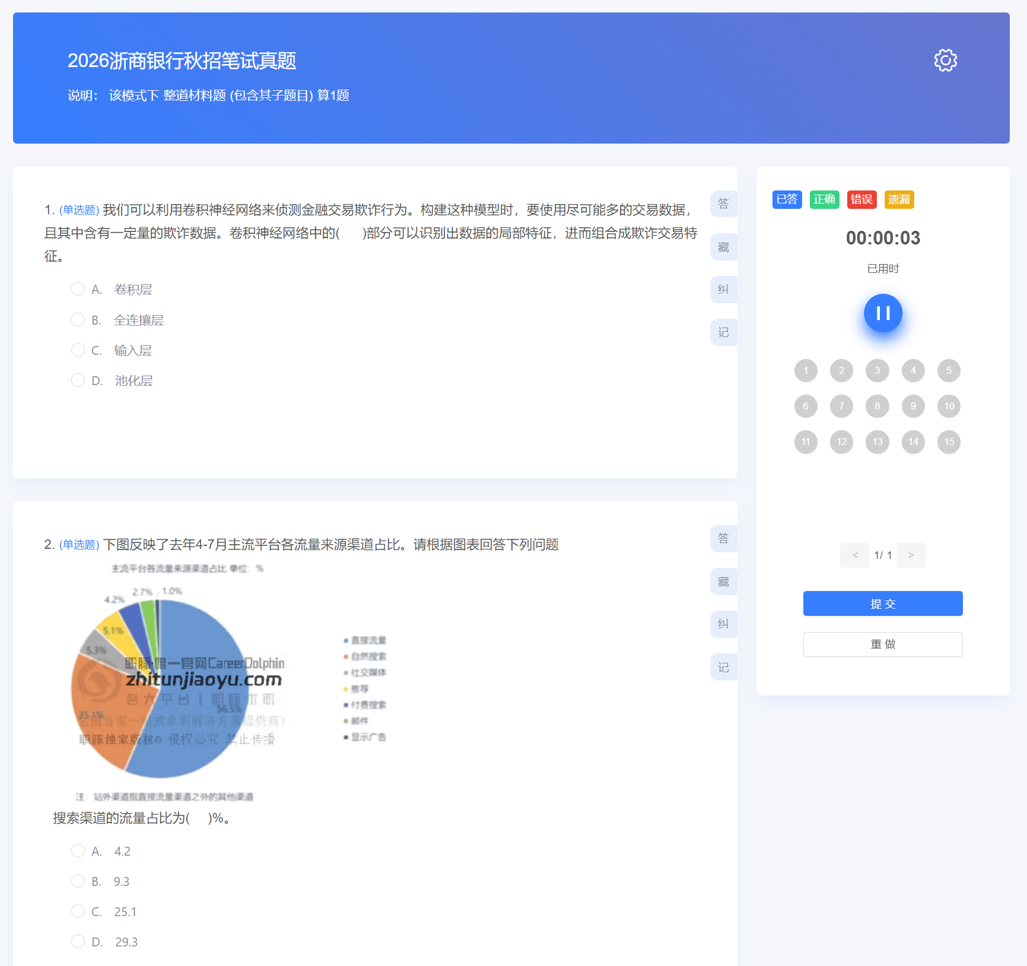
Task: Select option D 29.3 for question 2
Action: pyautogui.click(x=78, y=942)
